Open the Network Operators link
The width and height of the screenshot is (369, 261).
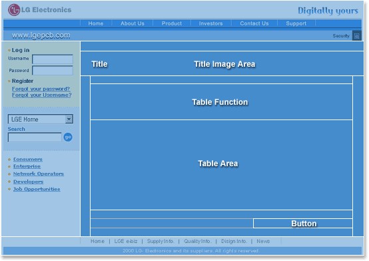pyautogui.click(x=39, y=174)
